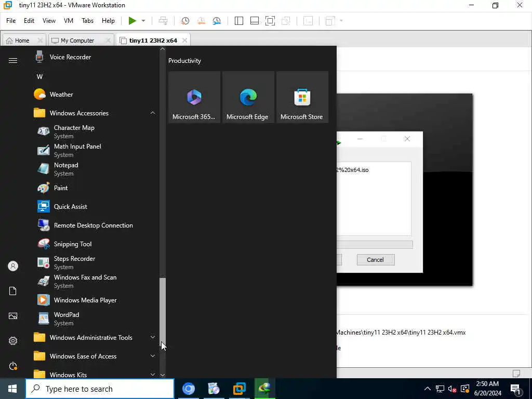Open the Edit menu

pyautogui.click(x=29, y=21)
